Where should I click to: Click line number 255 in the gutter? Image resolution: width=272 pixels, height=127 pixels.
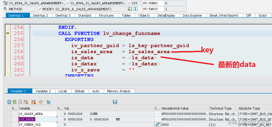click(x=18, y=33)
